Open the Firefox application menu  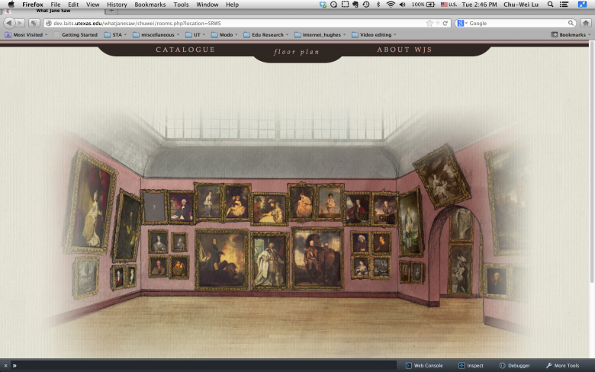pyautogui.click(x=33, y=5)
